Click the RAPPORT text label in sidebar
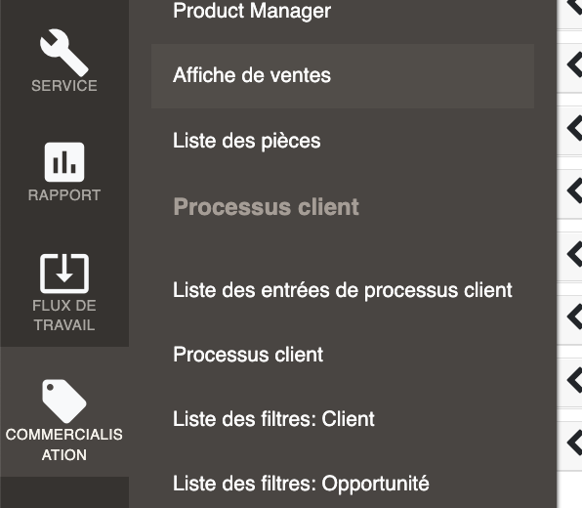This screenshot has height=508, width=582. tap(64, 195)
